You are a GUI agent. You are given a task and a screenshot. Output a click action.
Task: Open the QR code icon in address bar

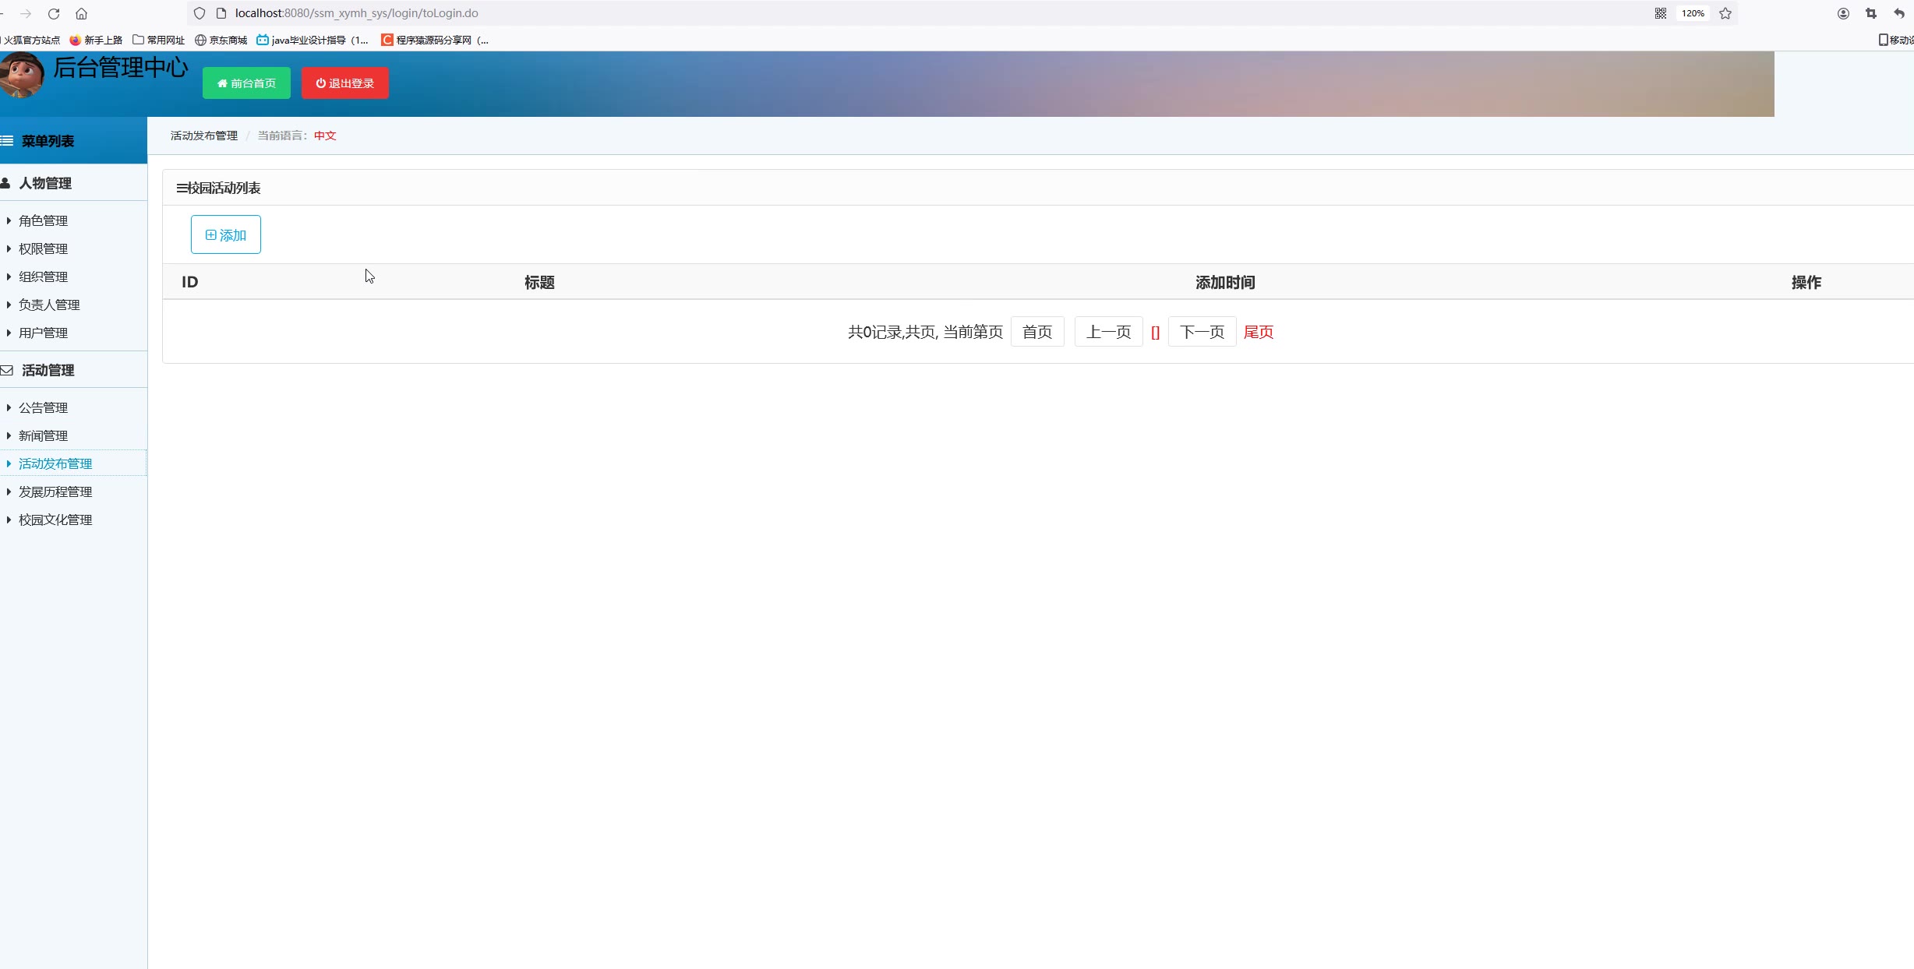[1661, 13]
